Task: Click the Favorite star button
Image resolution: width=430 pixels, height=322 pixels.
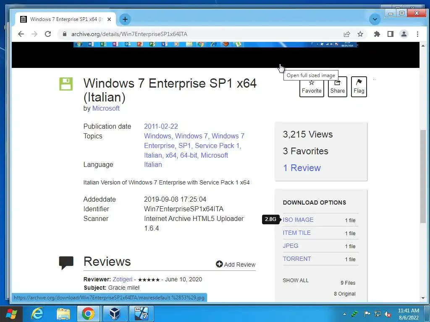Action: click(312, 87)
